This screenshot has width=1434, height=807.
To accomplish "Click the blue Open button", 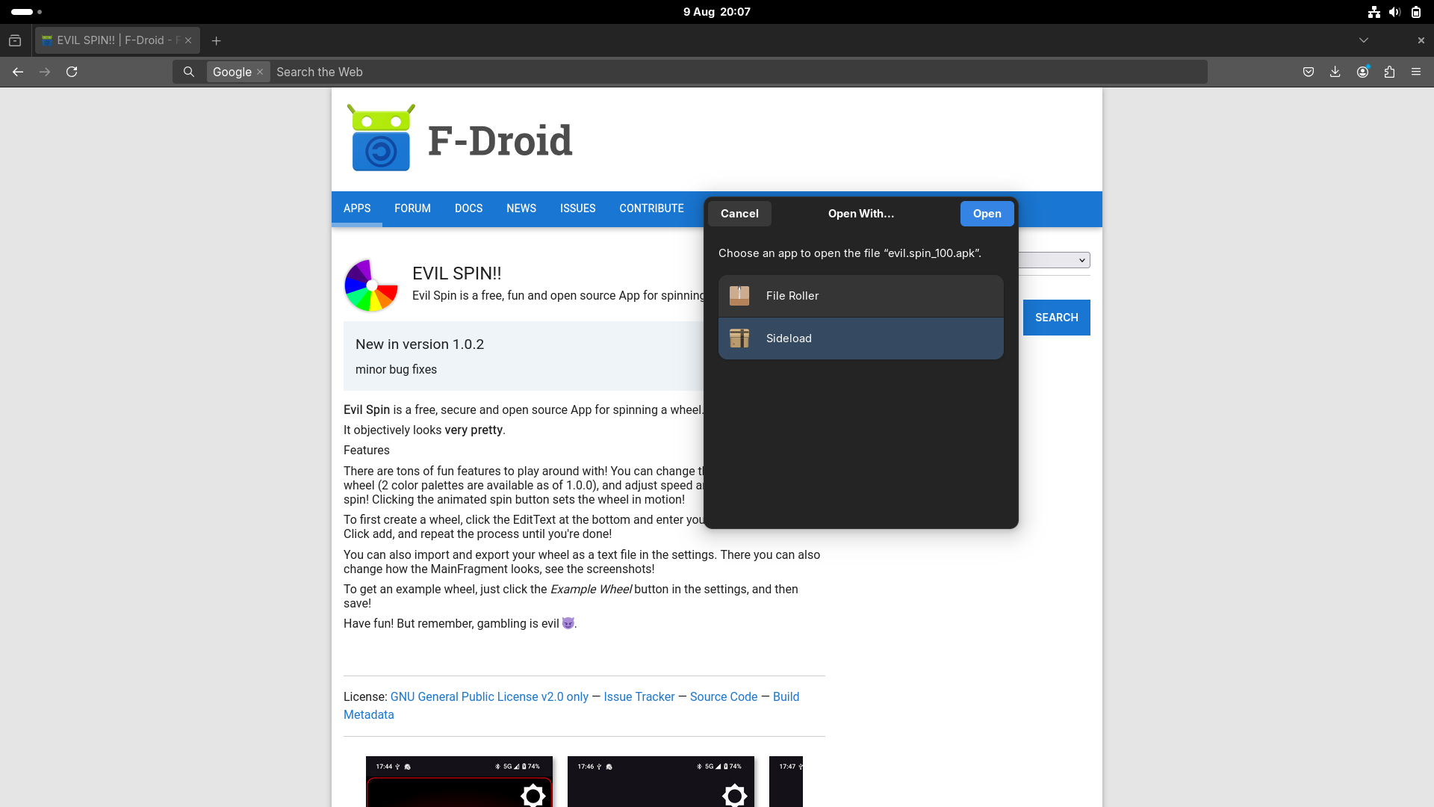I will pyautogui.click(x=987, y=214).
